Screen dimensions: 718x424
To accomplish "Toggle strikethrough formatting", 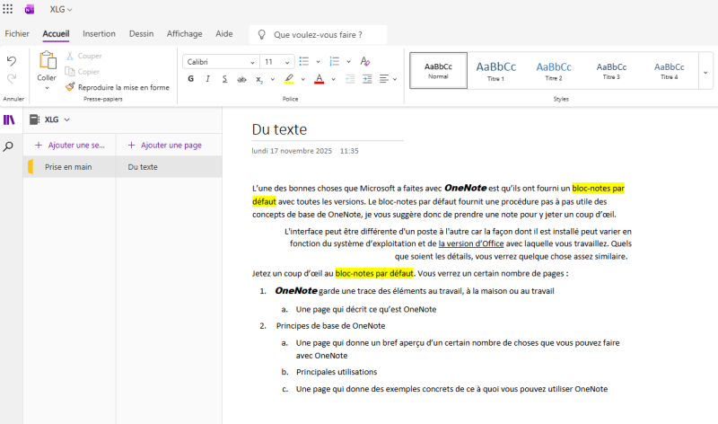I will 241,79.
